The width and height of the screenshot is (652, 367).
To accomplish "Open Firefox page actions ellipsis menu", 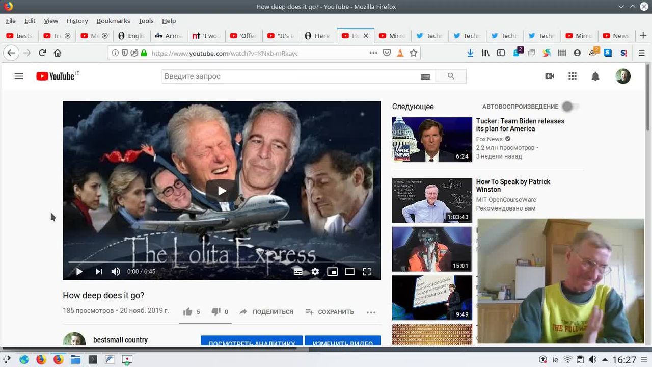I will tap(373, 53).
